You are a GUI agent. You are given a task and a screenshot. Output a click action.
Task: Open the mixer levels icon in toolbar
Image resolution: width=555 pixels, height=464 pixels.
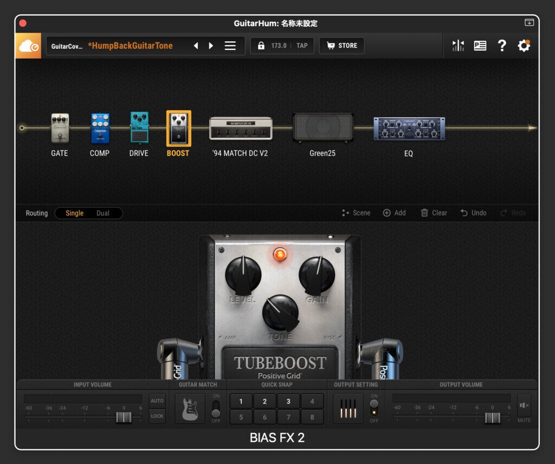(x=458, y=46)
